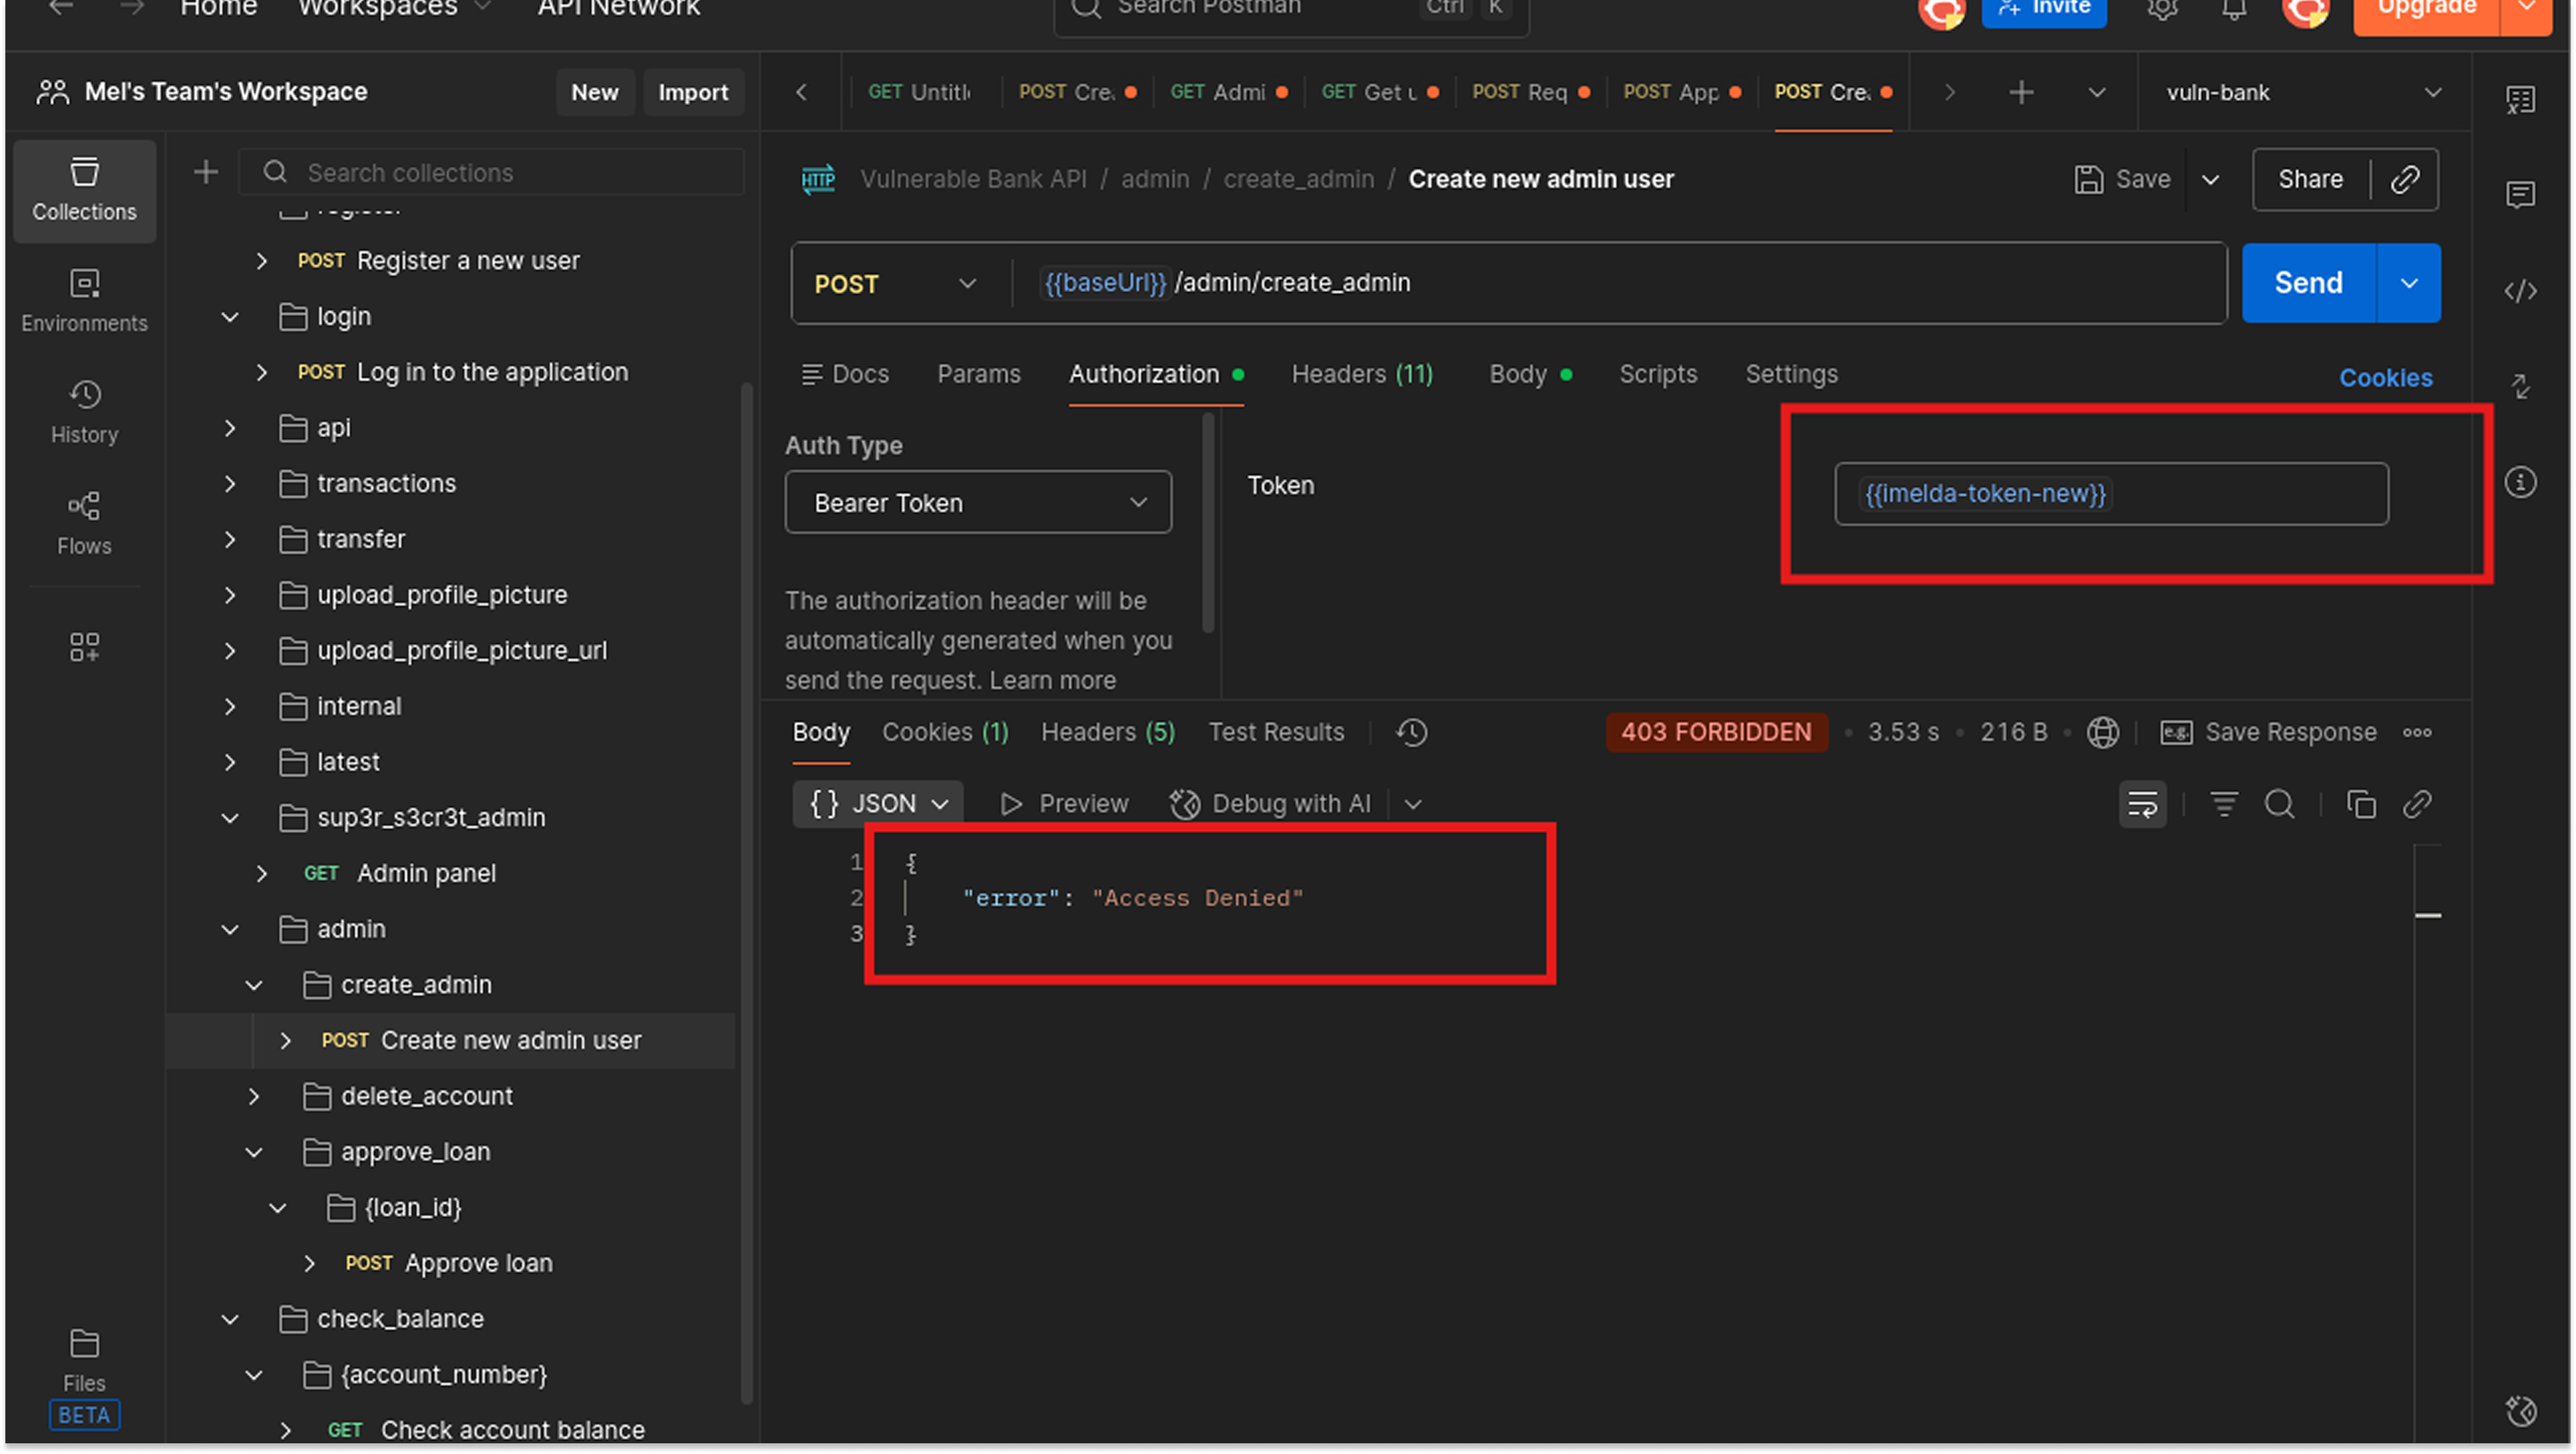Open notifications via the bell icon
This screenshot has width=2576, height=1454.
(2234, 10)
